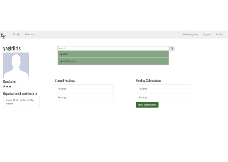Image resolution: width=228 pixels, height=162 pixels.
Task: Click the third reputation star
Action: coord(10,87)
